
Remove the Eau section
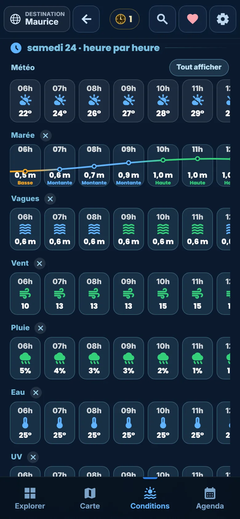coord(36,393)
